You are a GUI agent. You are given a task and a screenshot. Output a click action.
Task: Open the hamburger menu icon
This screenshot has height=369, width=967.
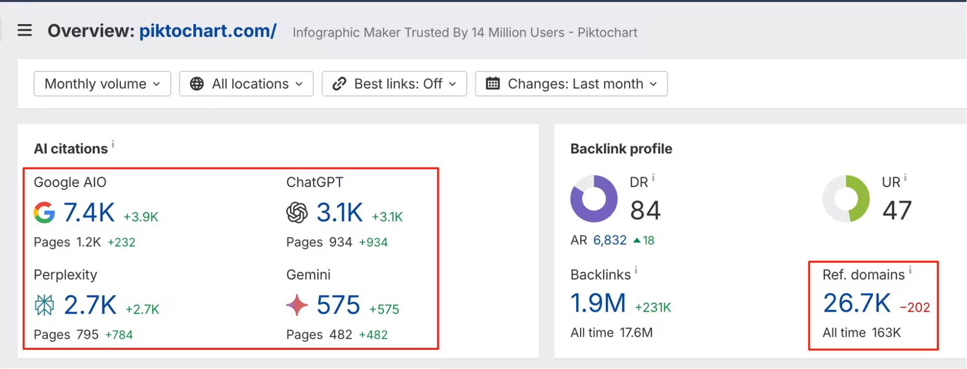[x=25, y=31]
